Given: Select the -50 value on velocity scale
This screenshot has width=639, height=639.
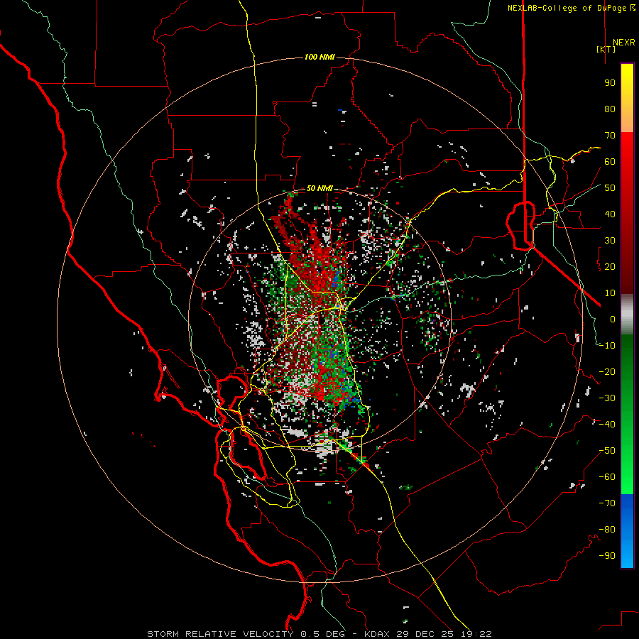Looking at the screenshot, I should pos(607,451).
